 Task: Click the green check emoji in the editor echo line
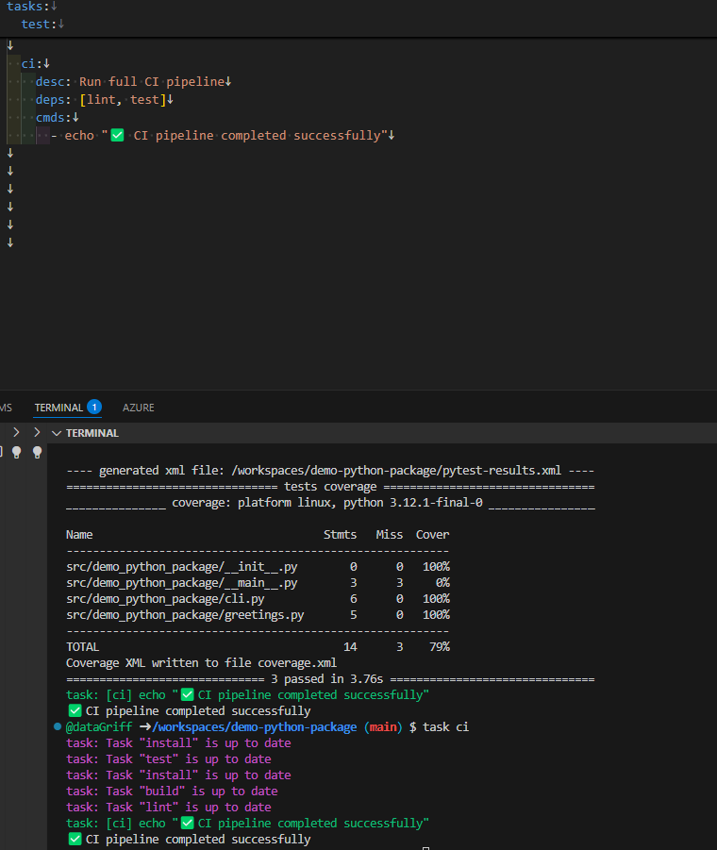click(117, 135)
